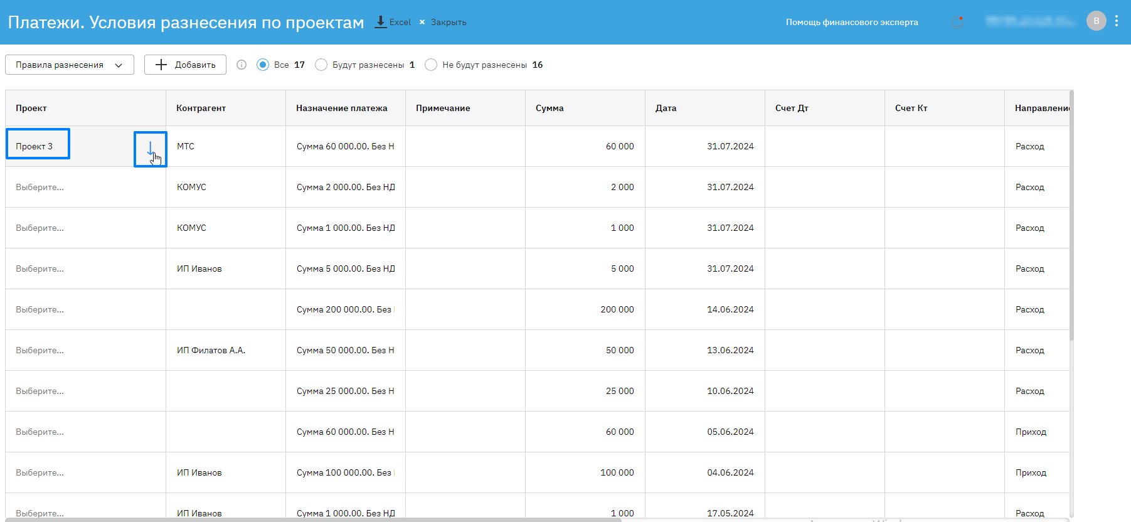Select the Будут разнесены radio filter
This screenshot has width=1131, height=522.
[321, 65]
